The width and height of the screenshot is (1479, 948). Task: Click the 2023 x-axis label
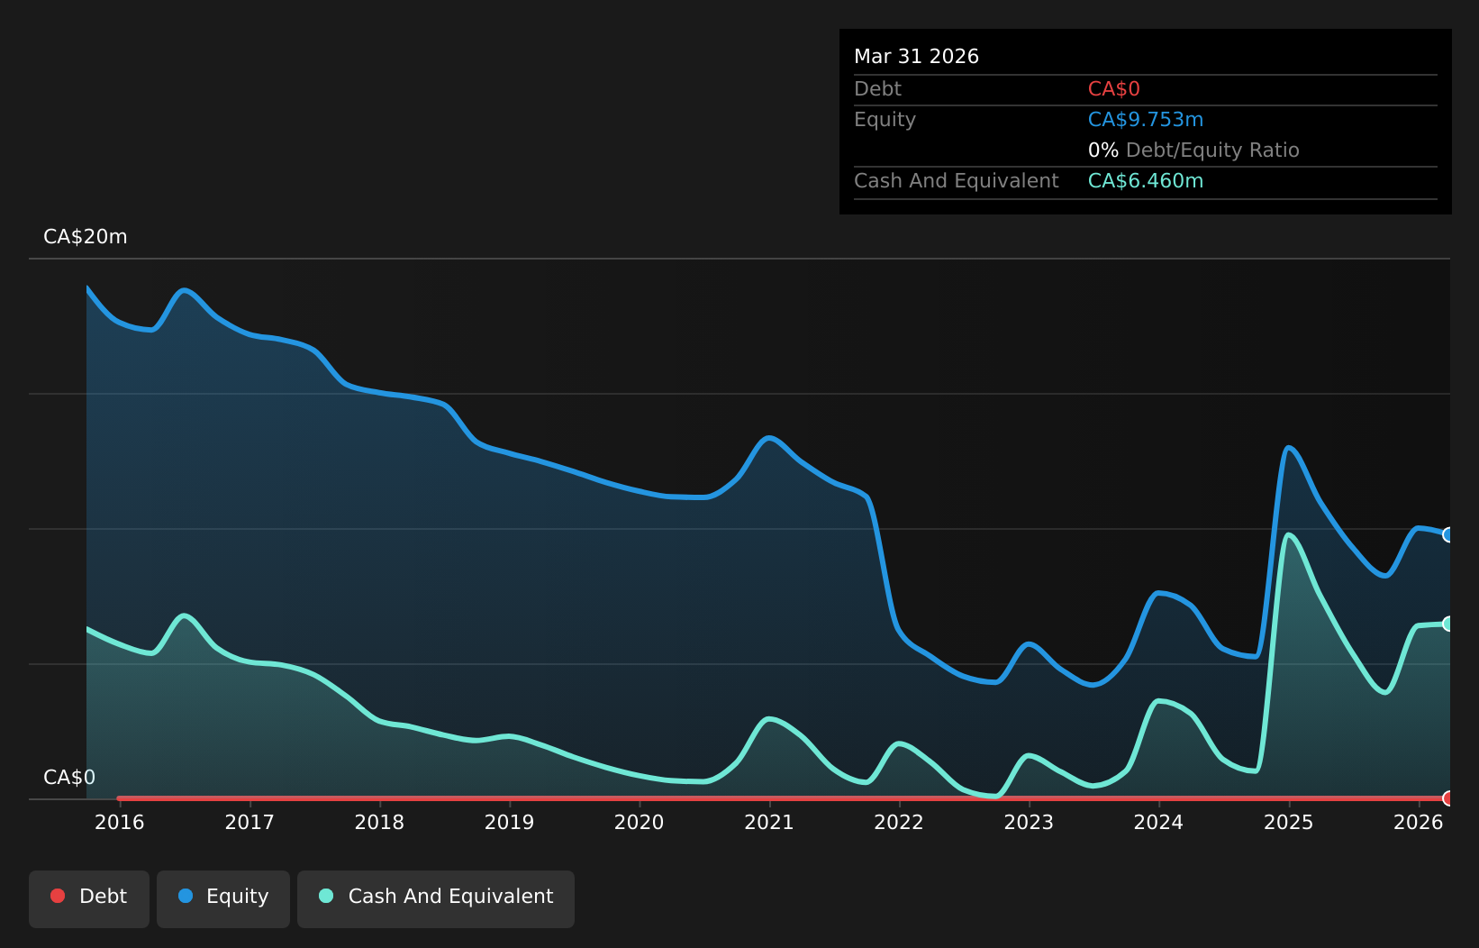pos(1029,822)
